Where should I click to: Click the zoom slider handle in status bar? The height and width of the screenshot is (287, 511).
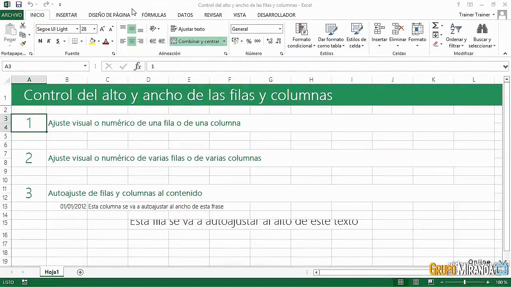coord(464,282)
